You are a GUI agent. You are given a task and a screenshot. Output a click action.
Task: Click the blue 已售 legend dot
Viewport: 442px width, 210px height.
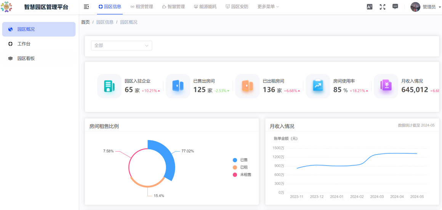tap(235, 160)
